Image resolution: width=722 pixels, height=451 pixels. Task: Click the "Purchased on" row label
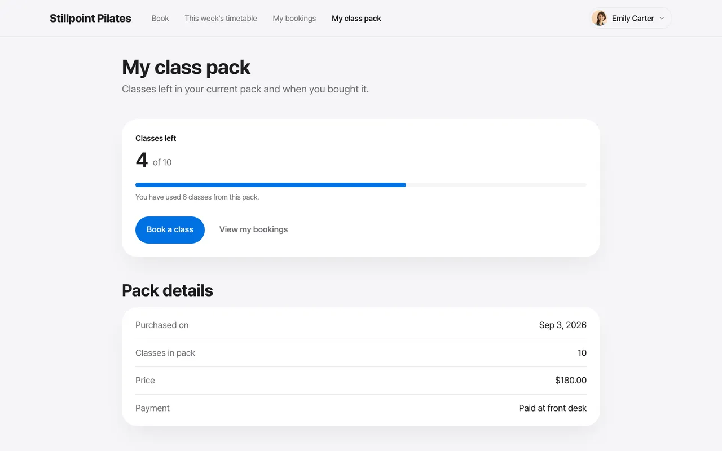(x=162, y=325)
